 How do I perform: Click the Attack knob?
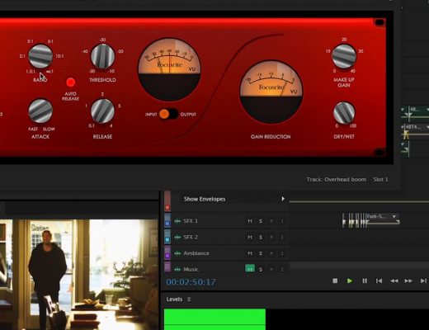tap(40, 111)
